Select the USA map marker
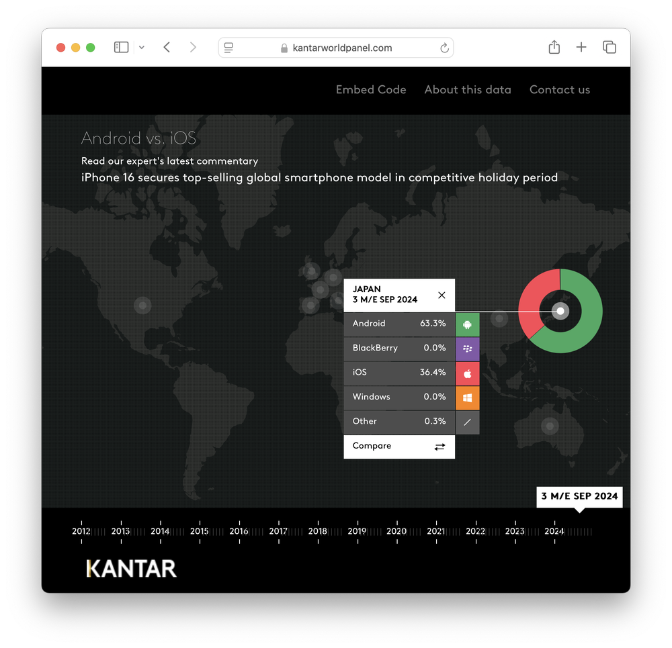The height and width of the screenshot is (648, 672). [142, 306]
